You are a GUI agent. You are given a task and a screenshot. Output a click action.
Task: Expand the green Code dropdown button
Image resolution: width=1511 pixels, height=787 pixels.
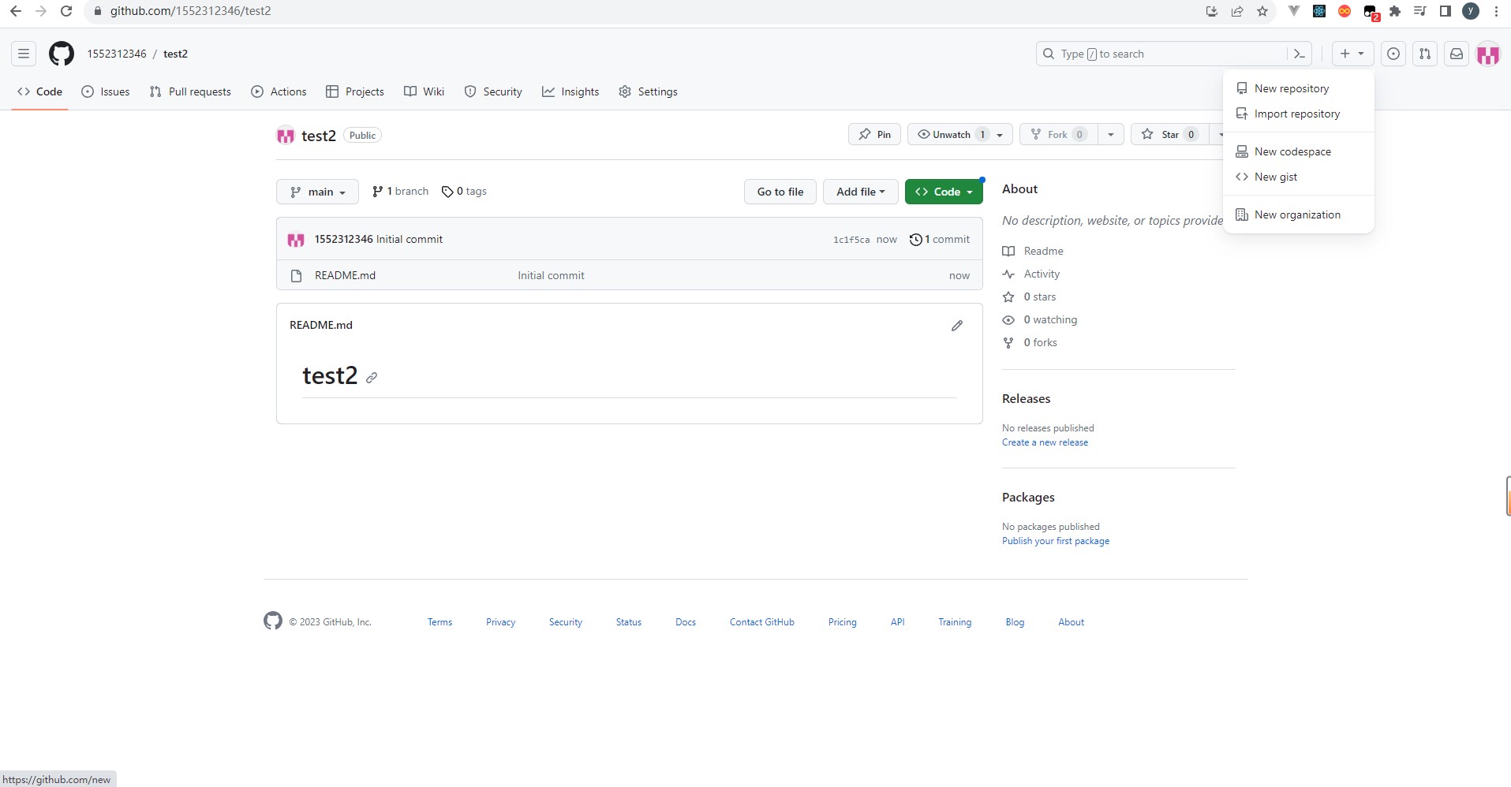pyautogui.click(x=944, y=192)
